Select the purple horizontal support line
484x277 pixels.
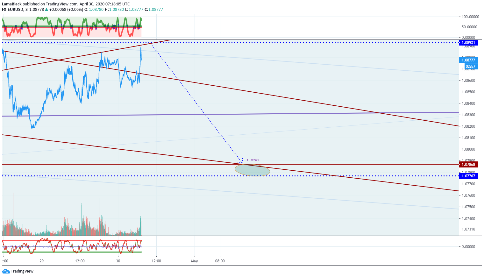[231, 114]
